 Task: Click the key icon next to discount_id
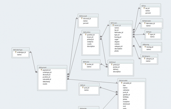click(x=82, y=18)
